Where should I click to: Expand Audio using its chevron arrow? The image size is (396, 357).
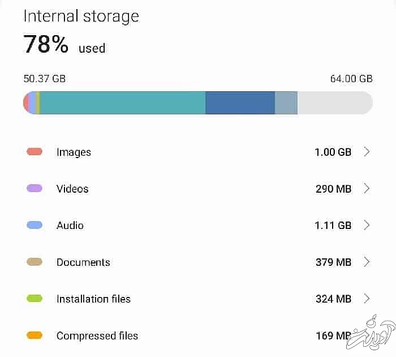pos(367,226)
